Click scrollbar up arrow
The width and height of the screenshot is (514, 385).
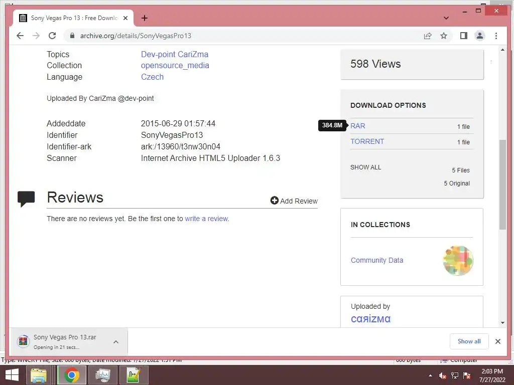click(x=502, y=50)
